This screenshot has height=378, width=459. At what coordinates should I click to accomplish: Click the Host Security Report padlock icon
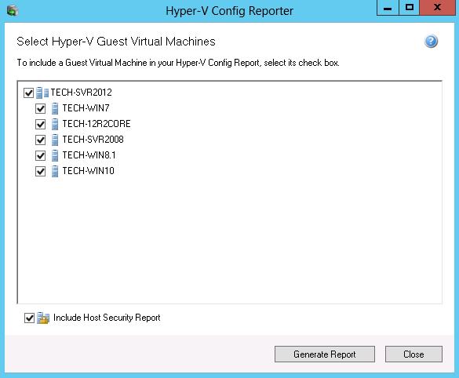pyautogui.click(x=43, y=318)
